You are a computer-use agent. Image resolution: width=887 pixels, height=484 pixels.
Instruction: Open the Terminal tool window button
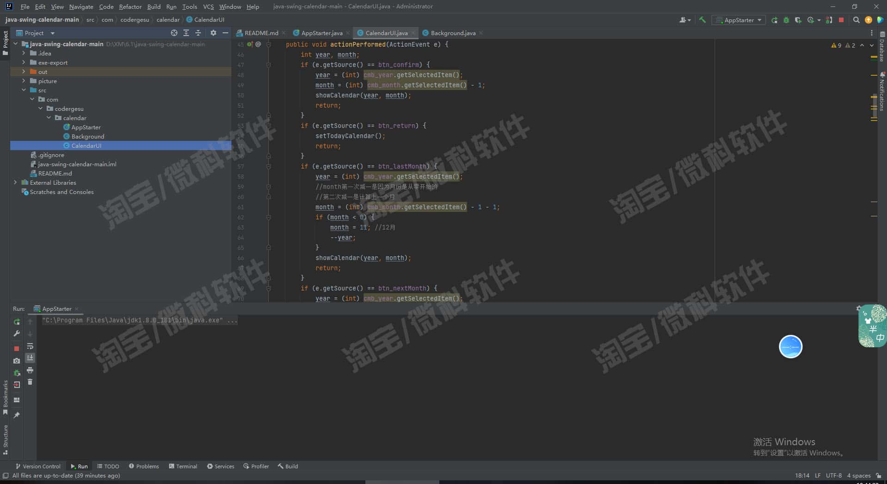[183, 466]
